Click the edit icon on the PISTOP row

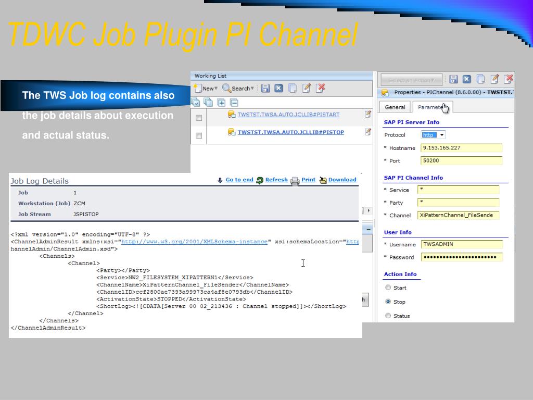[x=367, y=132]
